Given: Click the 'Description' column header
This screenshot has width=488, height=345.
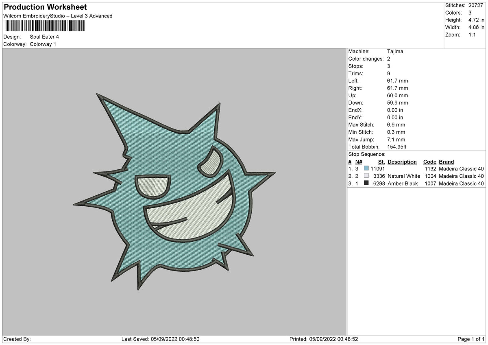Looking at the screenshot, I should pos(402,162).
